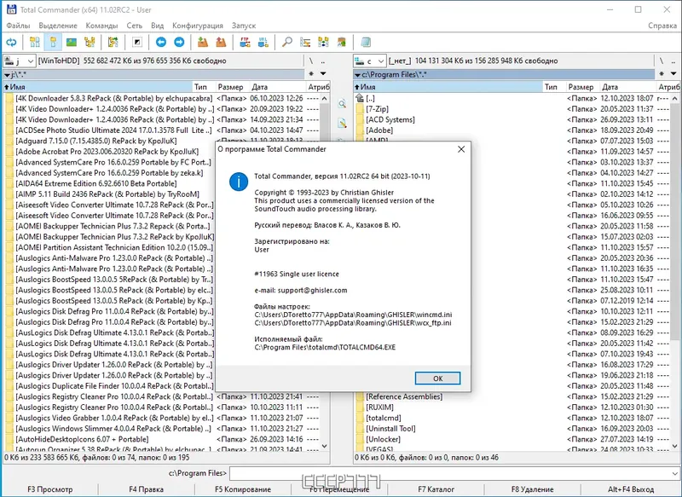Click right panel scrollbar up arrow
The height and width of the screenshot is (497, 682).
coord(674,99)
